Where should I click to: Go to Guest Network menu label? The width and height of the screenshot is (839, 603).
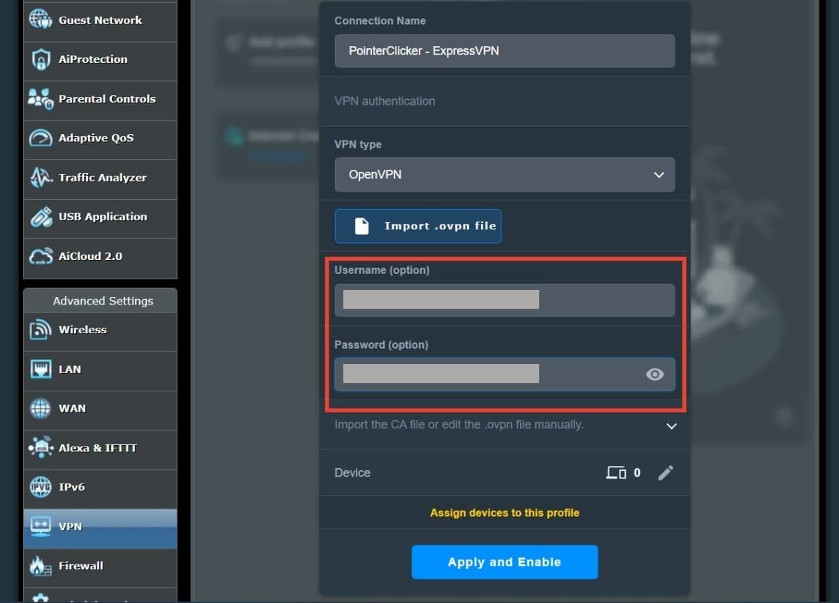(100, 20)
